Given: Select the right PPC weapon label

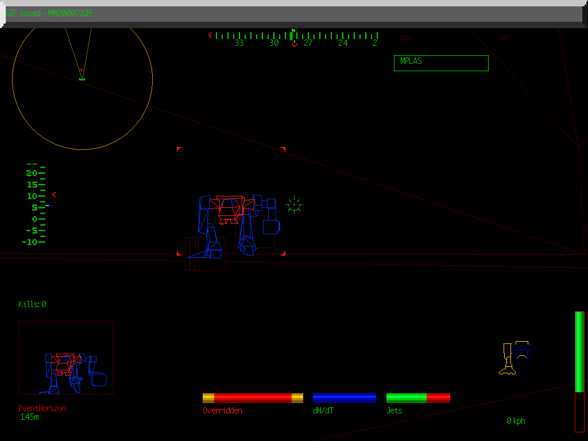Looking at the screenshot, I should click(505, 39).
